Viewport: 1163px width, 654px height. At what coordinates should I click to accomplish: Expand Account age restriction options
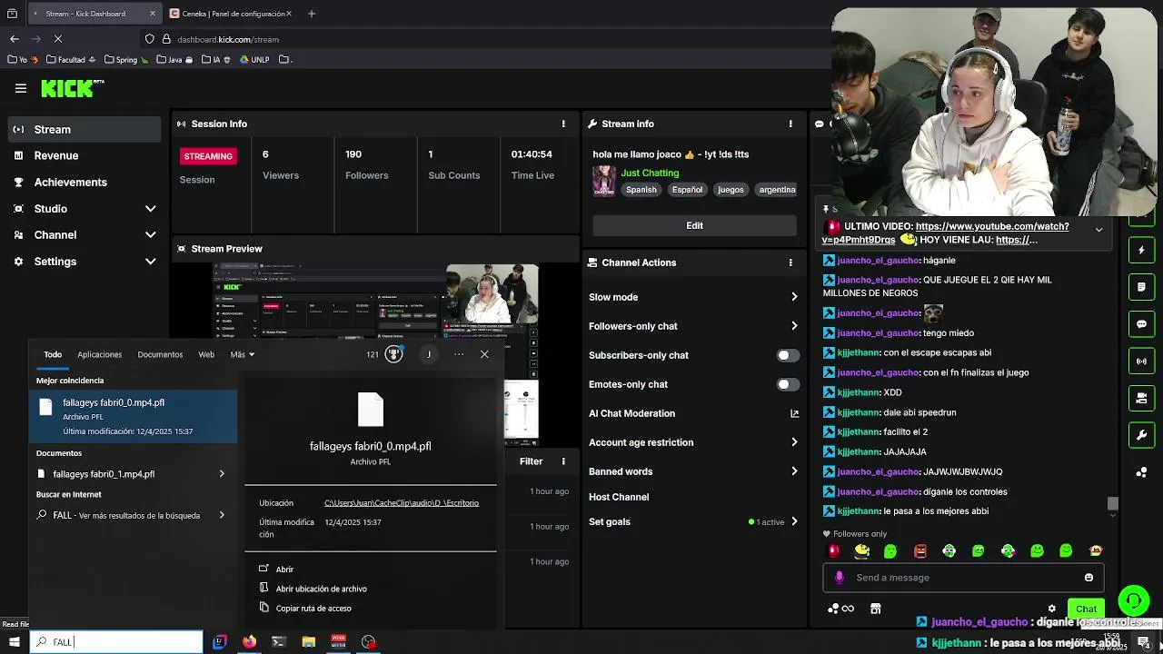coord(794,442)
